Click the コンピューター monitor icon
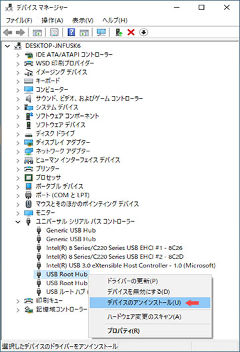The image size is (240, 352). pos(29,90)
